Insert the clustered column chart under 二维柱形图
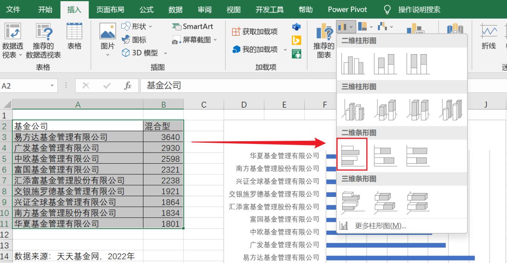 point(352,64)
